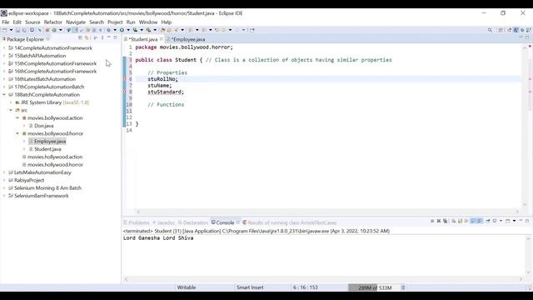Click the Pin Editor toolbar icon

[x=252, y=30]
